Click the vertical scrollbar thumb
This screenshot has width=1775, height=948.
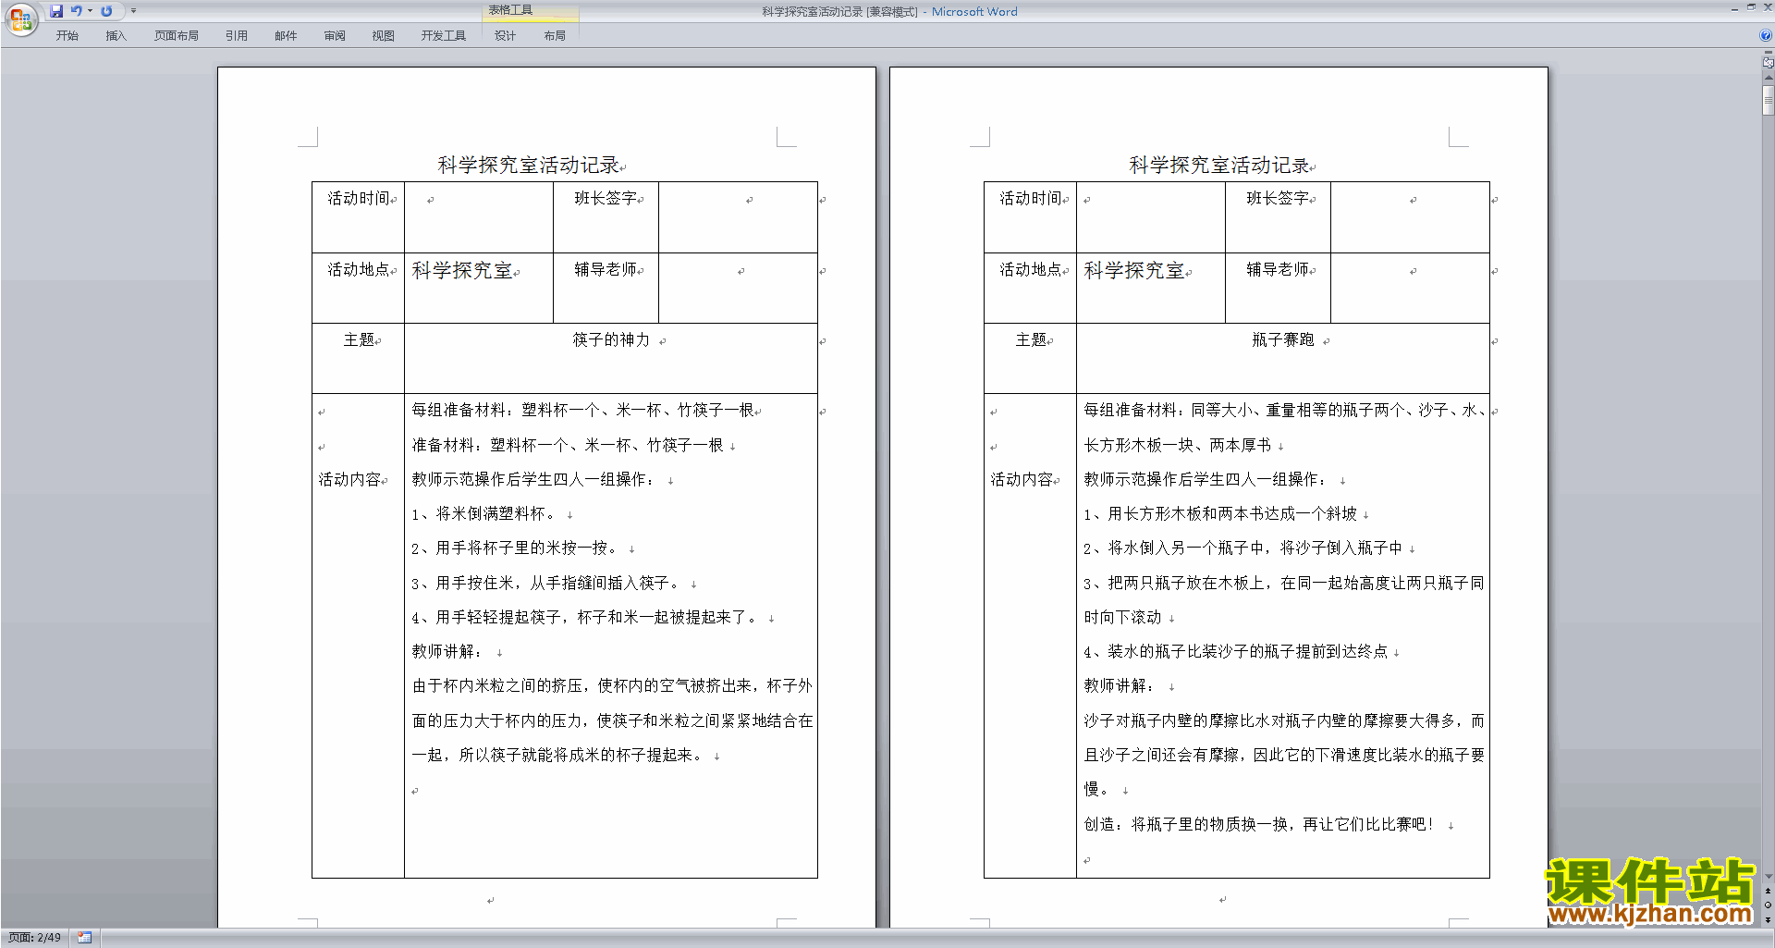(1768, 99)
